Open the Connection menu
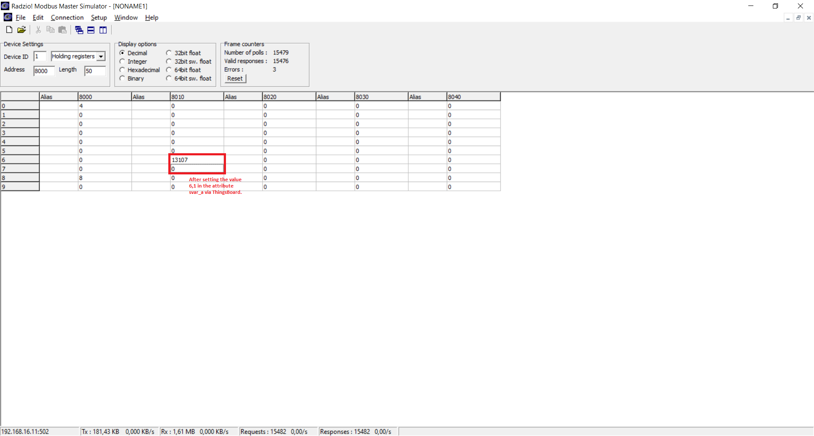This screenshot has height=436, width=814. point(67,17)
